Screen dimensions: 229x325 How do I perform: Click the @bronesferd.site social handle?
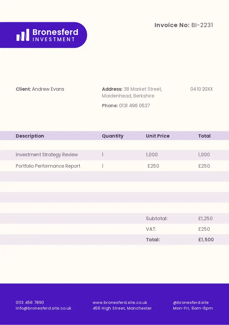click(191, 303)
